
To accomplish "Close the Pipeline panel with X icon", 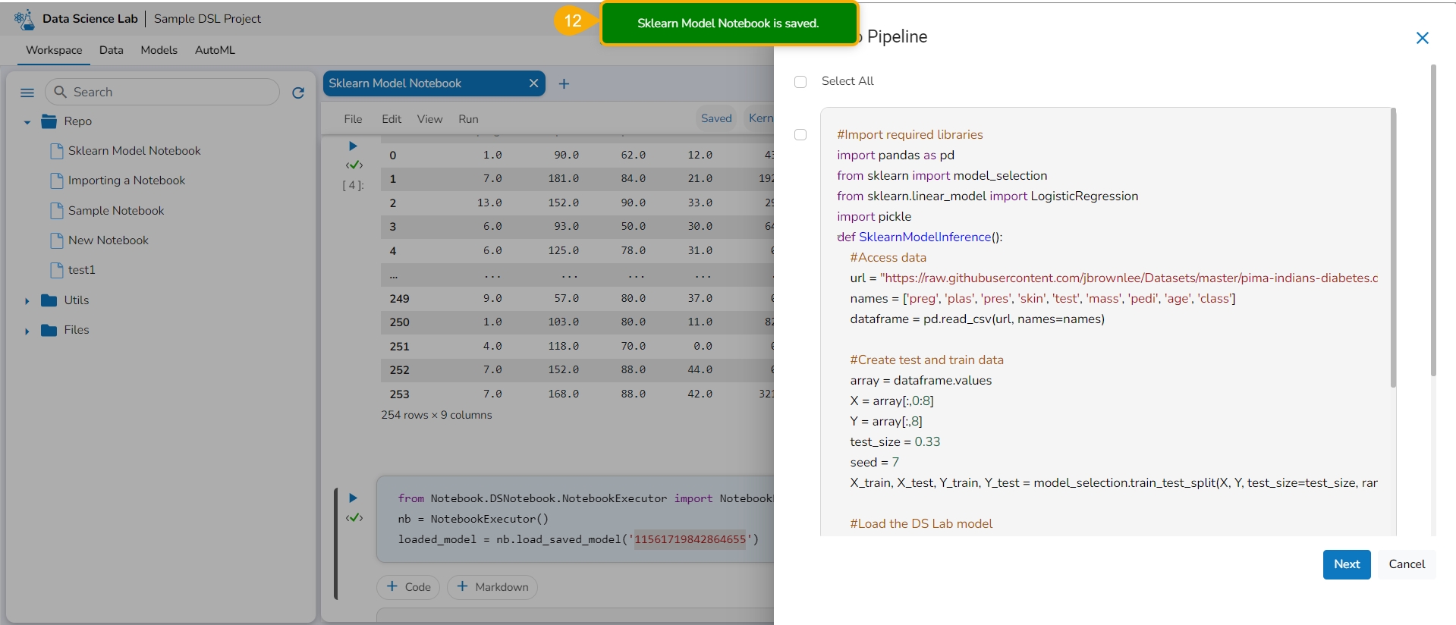I will (x=1422, y=38).
